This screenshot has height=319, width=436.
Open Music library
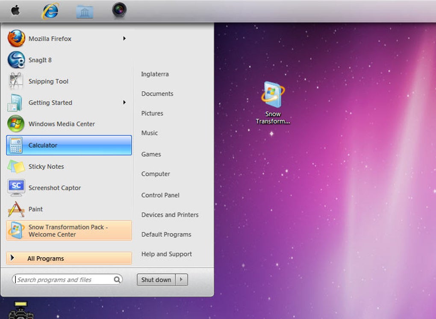click(x=150, y=133)
